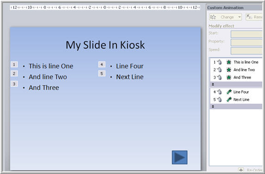Screen dimensions: 265x174
Task: Click the blue forward action button on slide
Action: 179,157
